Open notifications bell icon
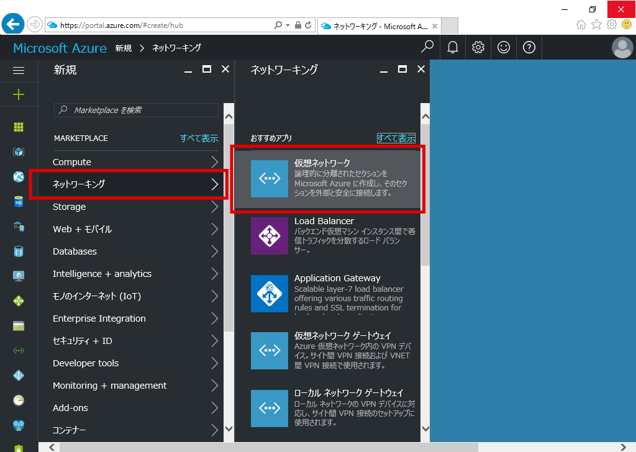 pos(453,47)
